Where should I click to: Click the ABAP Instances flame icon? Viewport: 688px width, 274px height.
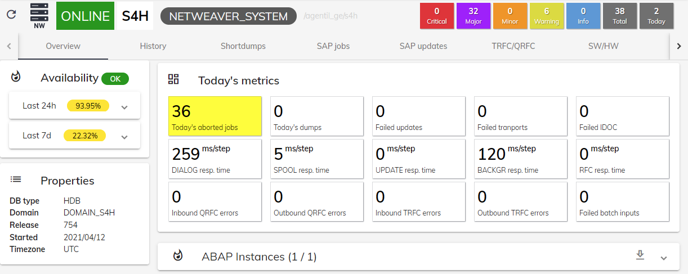click(x=178, y=256)
